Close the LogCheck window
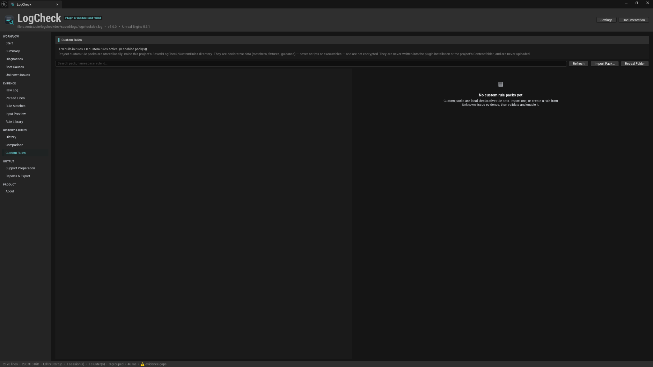Viewport: 653px width, 367px height. (648, 3)
